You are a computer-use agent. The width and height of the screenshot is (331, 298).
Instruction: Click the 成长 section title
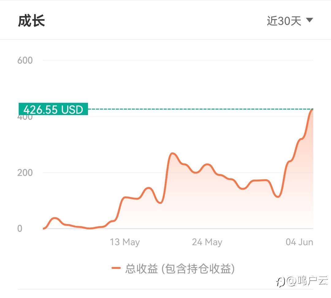pos(32,21)
